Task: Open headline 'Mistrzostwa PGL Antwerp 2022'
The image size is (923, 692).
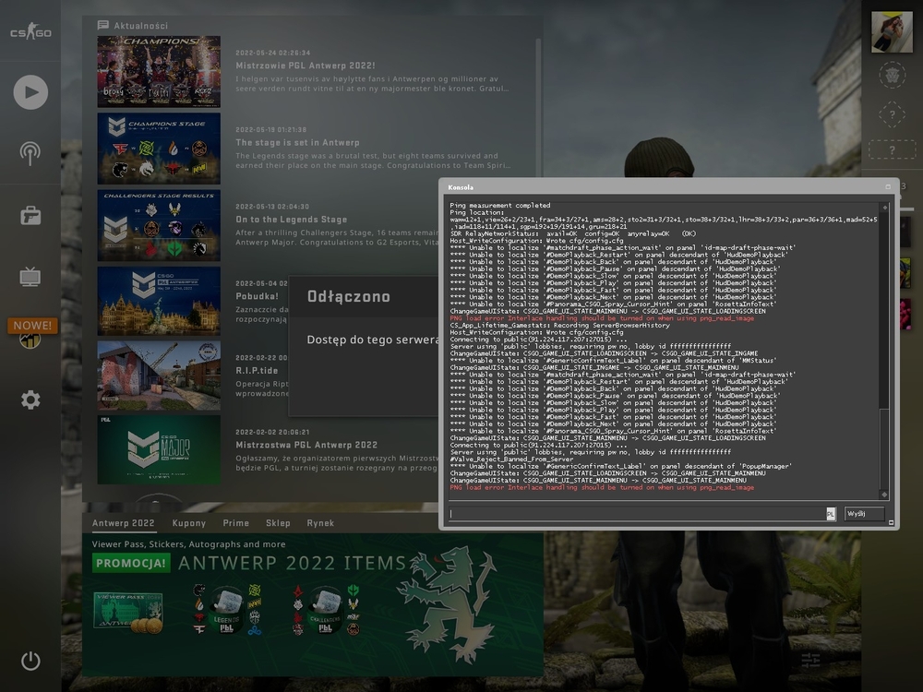Action: click(x=306, y=446)
